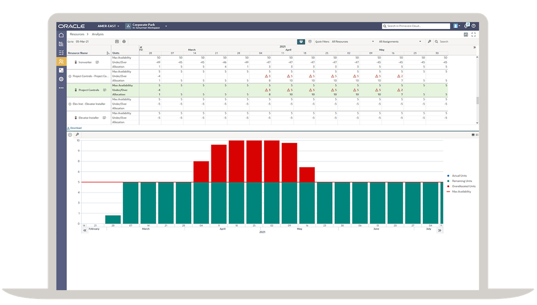Image resolution: width=537 pixels, height=305 pixels.
Task: Open the Home icon in sidebar
Action: point(62,35)
